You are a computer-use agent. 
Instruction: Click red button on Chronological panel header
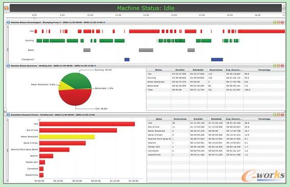click(282, 23)
